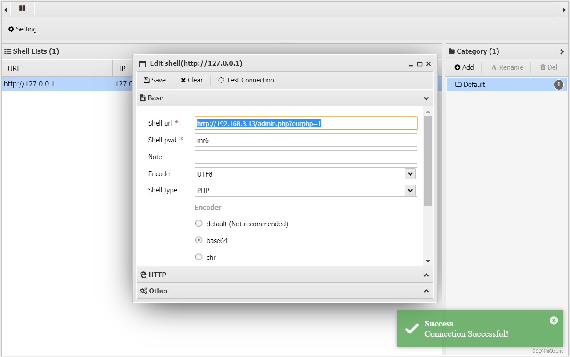Collapse the Base section

click(x=426, y=98)
